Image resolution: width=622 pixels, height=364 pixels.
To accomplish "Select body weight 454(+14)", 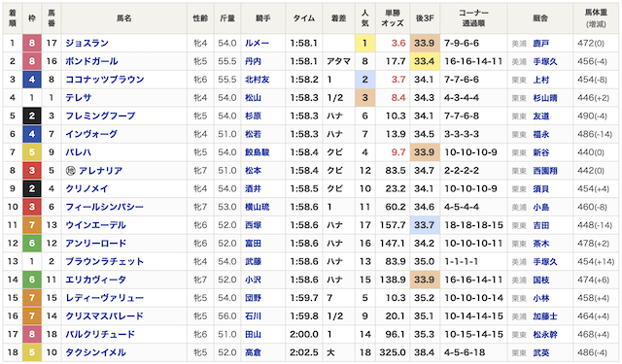I will click(x=596, y=262).
